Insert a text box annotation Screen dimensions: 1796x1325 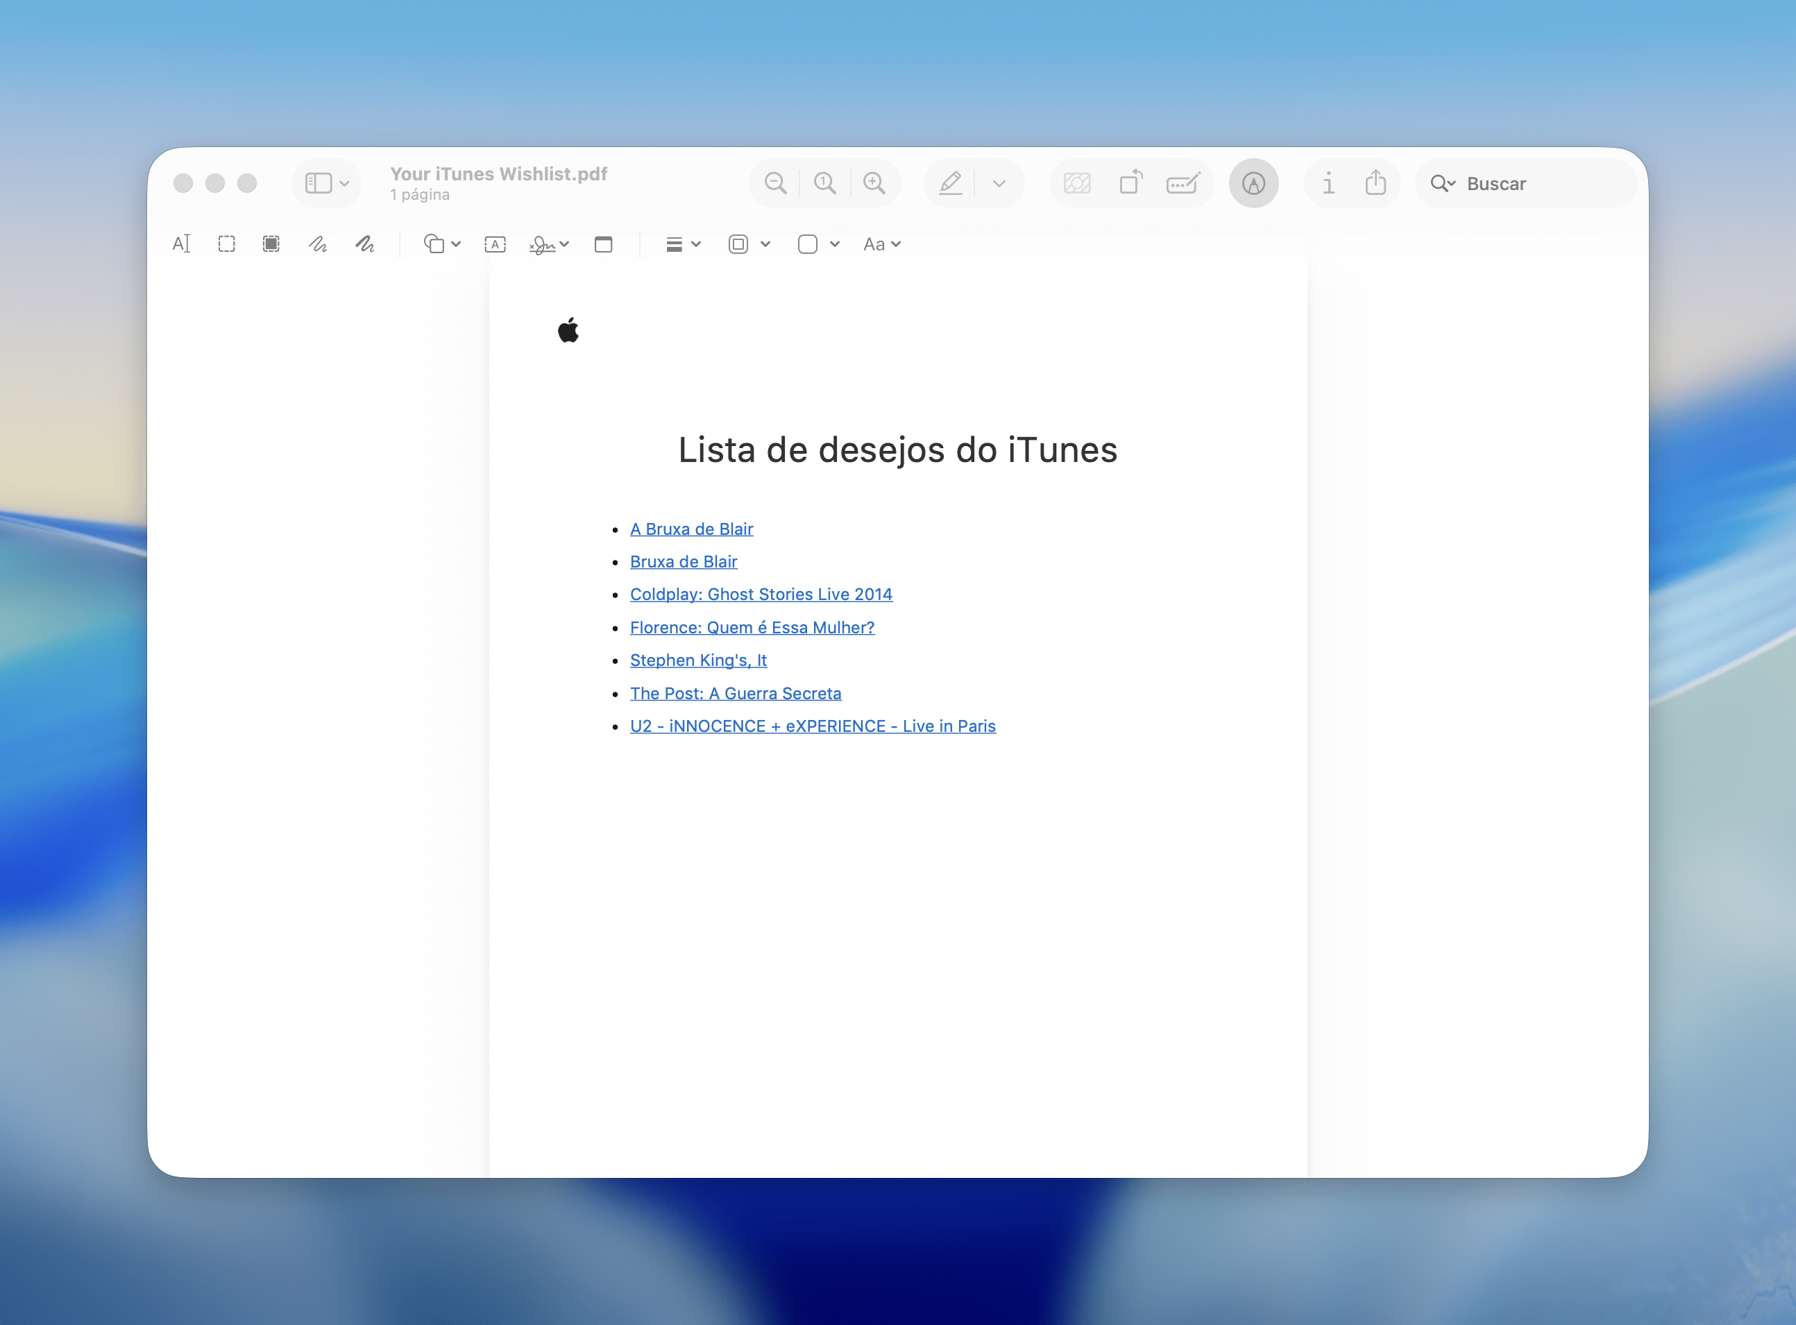click(x=495, y=243)
